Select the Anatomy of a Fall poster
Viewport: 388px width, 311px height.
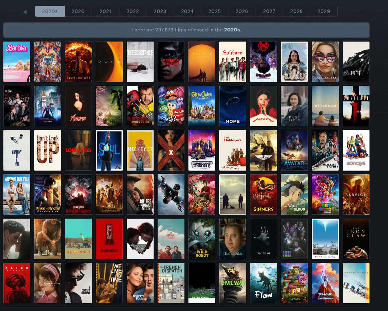pos(17,150)
